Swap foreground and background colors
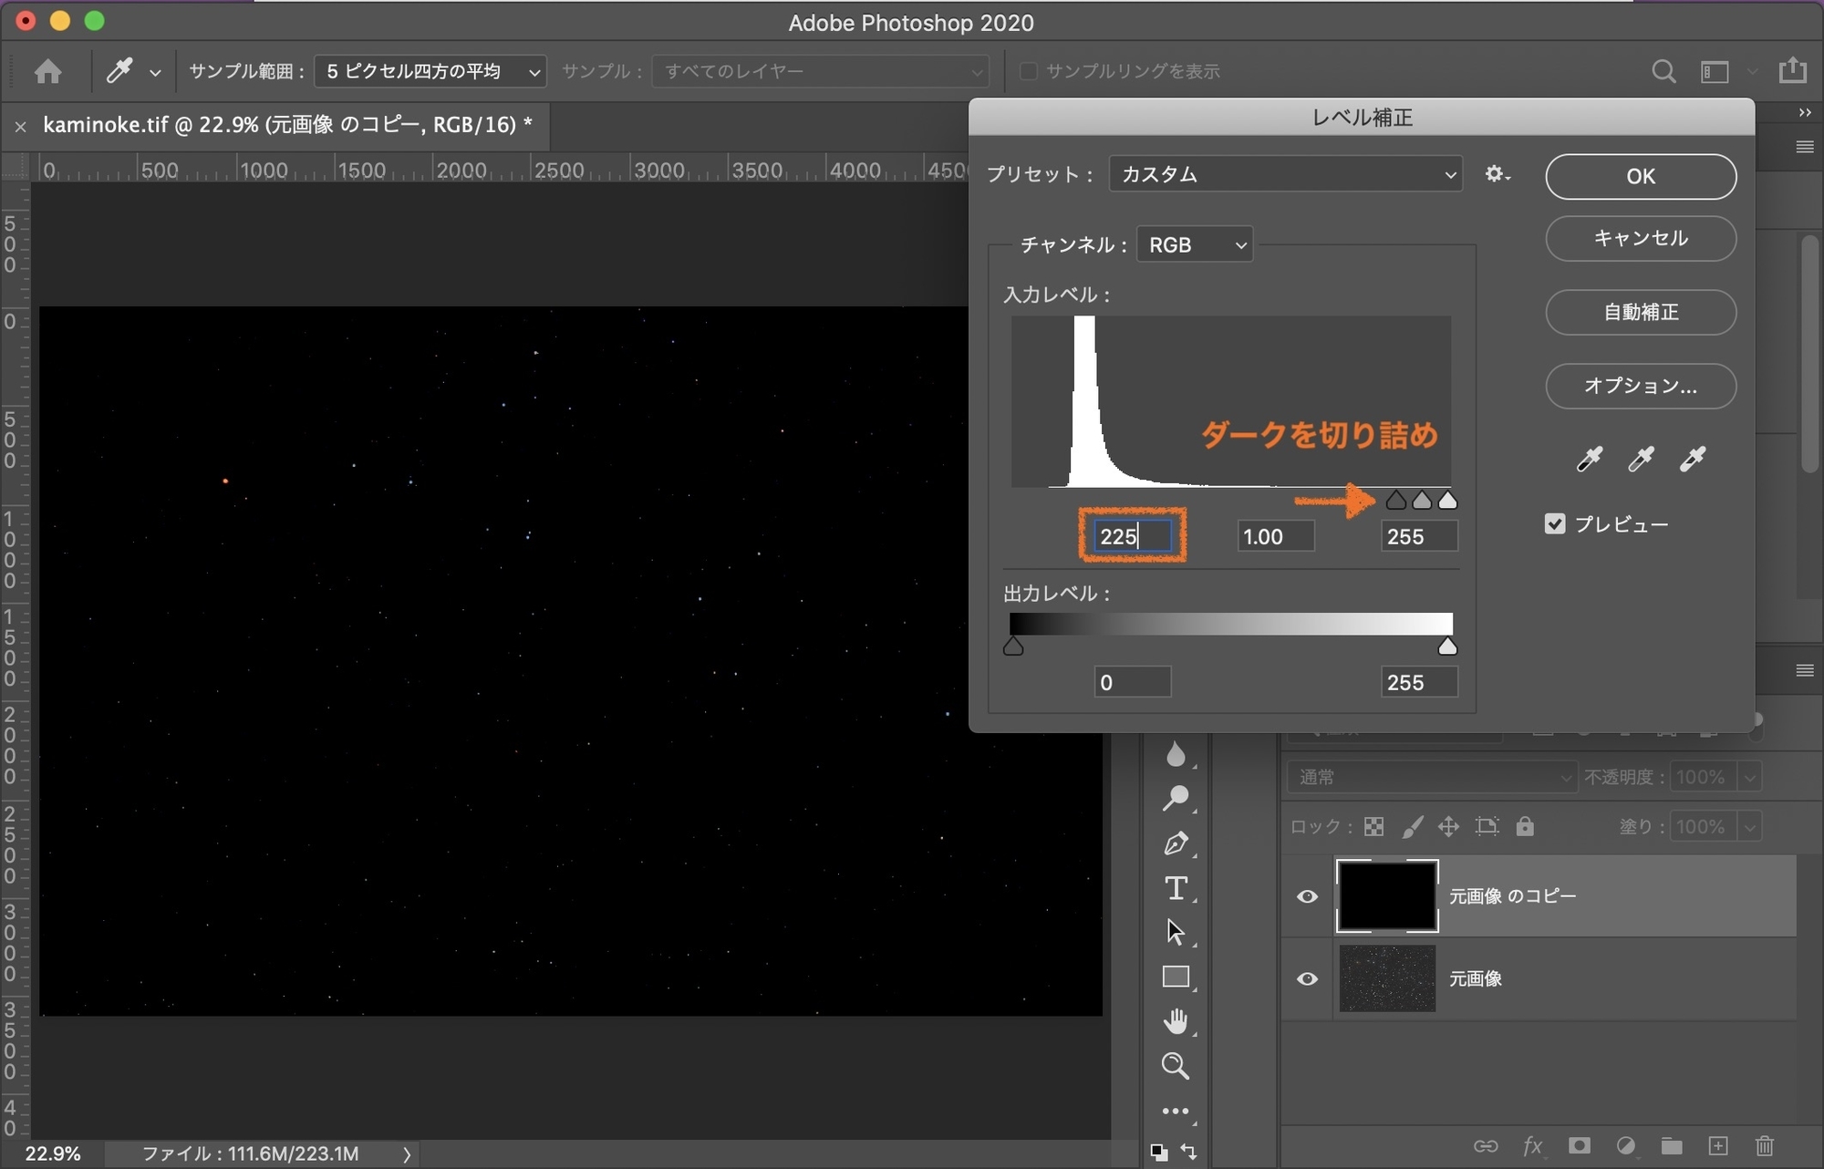 (x=1189, y=1152)
